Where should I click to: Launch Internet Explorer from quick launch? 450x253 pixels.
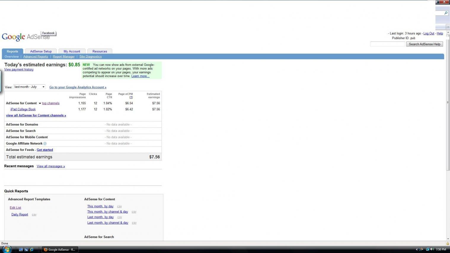click(x=32, y=249)
